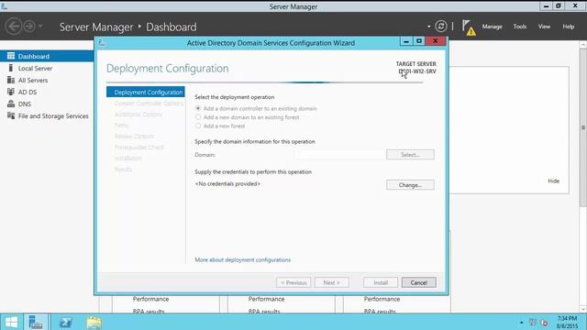
Task: Click the Server Manager title bar app icon
Action: (x=4, y=6)
